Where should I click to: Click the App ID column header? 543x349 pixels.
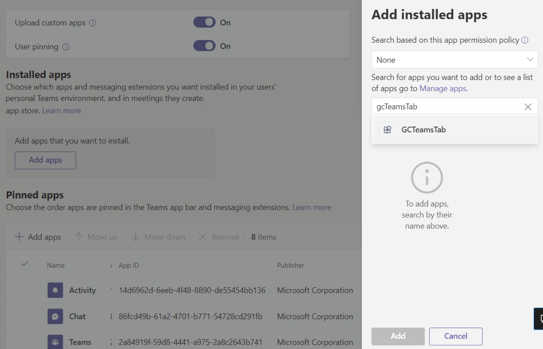129,265
